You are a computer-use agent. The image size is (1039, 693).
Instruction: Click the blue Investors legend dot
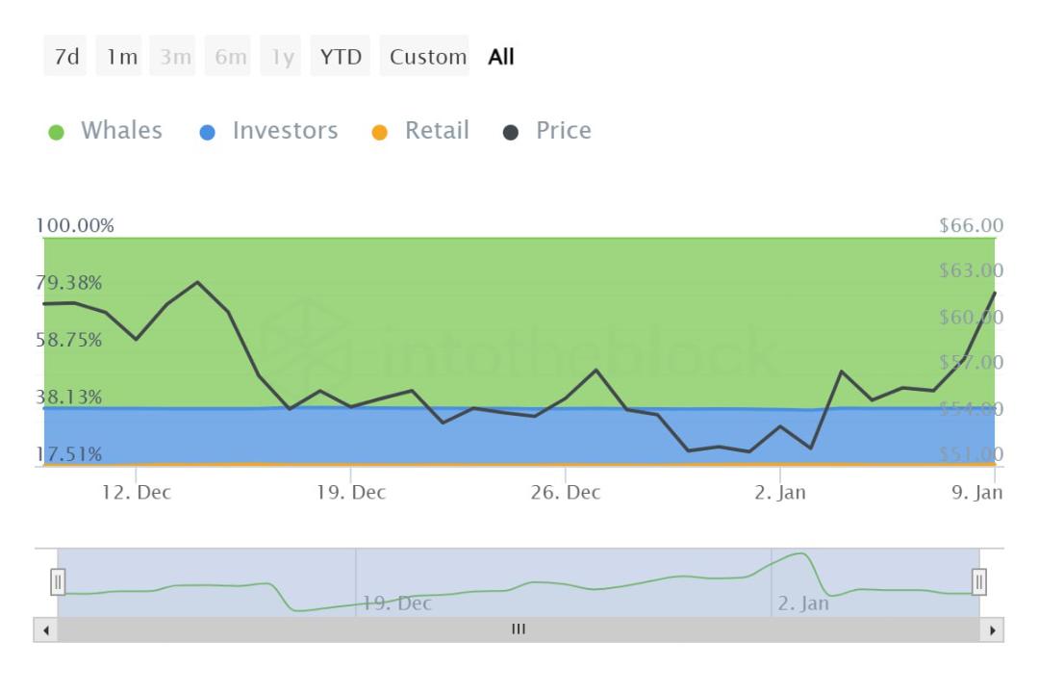pyautogui.click(x=207, y=133)
